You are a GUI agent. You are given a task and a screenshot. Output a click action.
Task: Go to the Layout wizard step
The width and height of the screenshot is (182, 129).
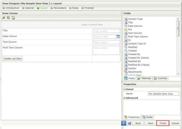pos(42,8)
